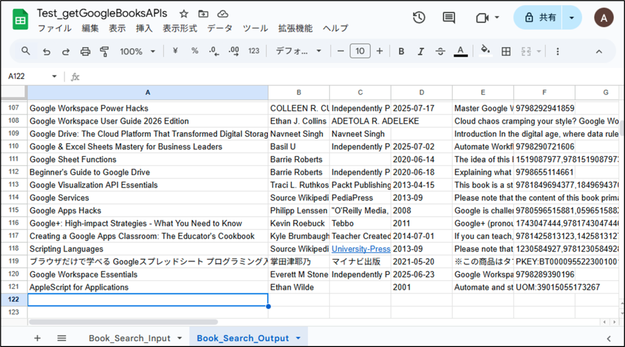Toggle strikethrough formatting
Screen dimensions: 625x347
point(440,51)
